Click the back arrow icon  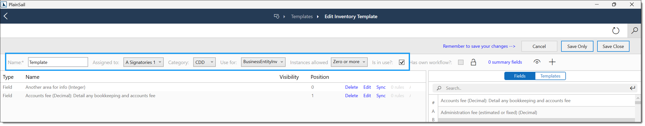[x=6, y=16]
